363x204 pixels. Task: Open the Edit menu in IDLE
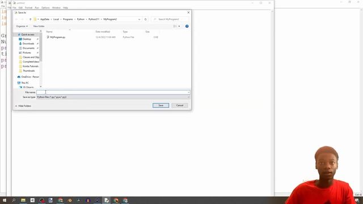[20, 7]
